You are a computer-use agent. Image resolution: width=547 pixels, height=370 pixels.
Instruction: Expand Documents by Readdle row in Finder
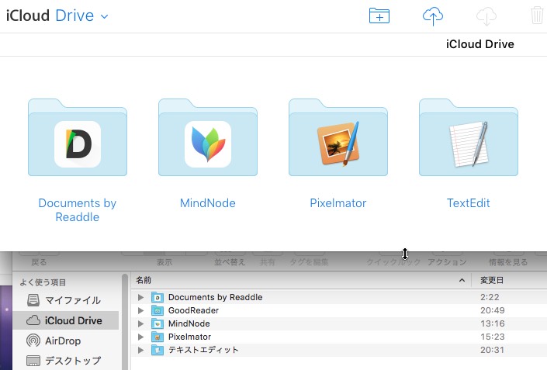click(x=140, y=297)
